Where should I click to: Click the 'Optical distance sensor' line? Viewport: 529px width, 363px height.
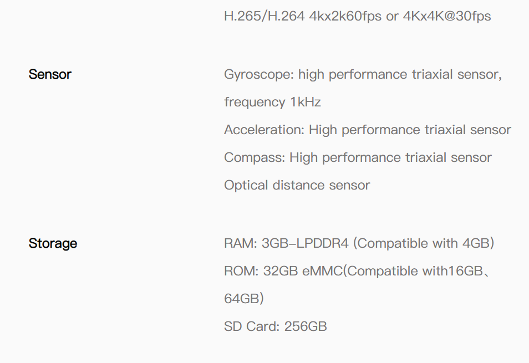pos(297,185)
